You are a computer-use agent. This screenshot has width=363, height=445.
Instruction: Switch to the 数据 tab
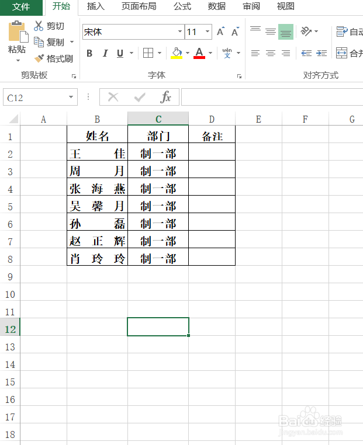[217, 6]
